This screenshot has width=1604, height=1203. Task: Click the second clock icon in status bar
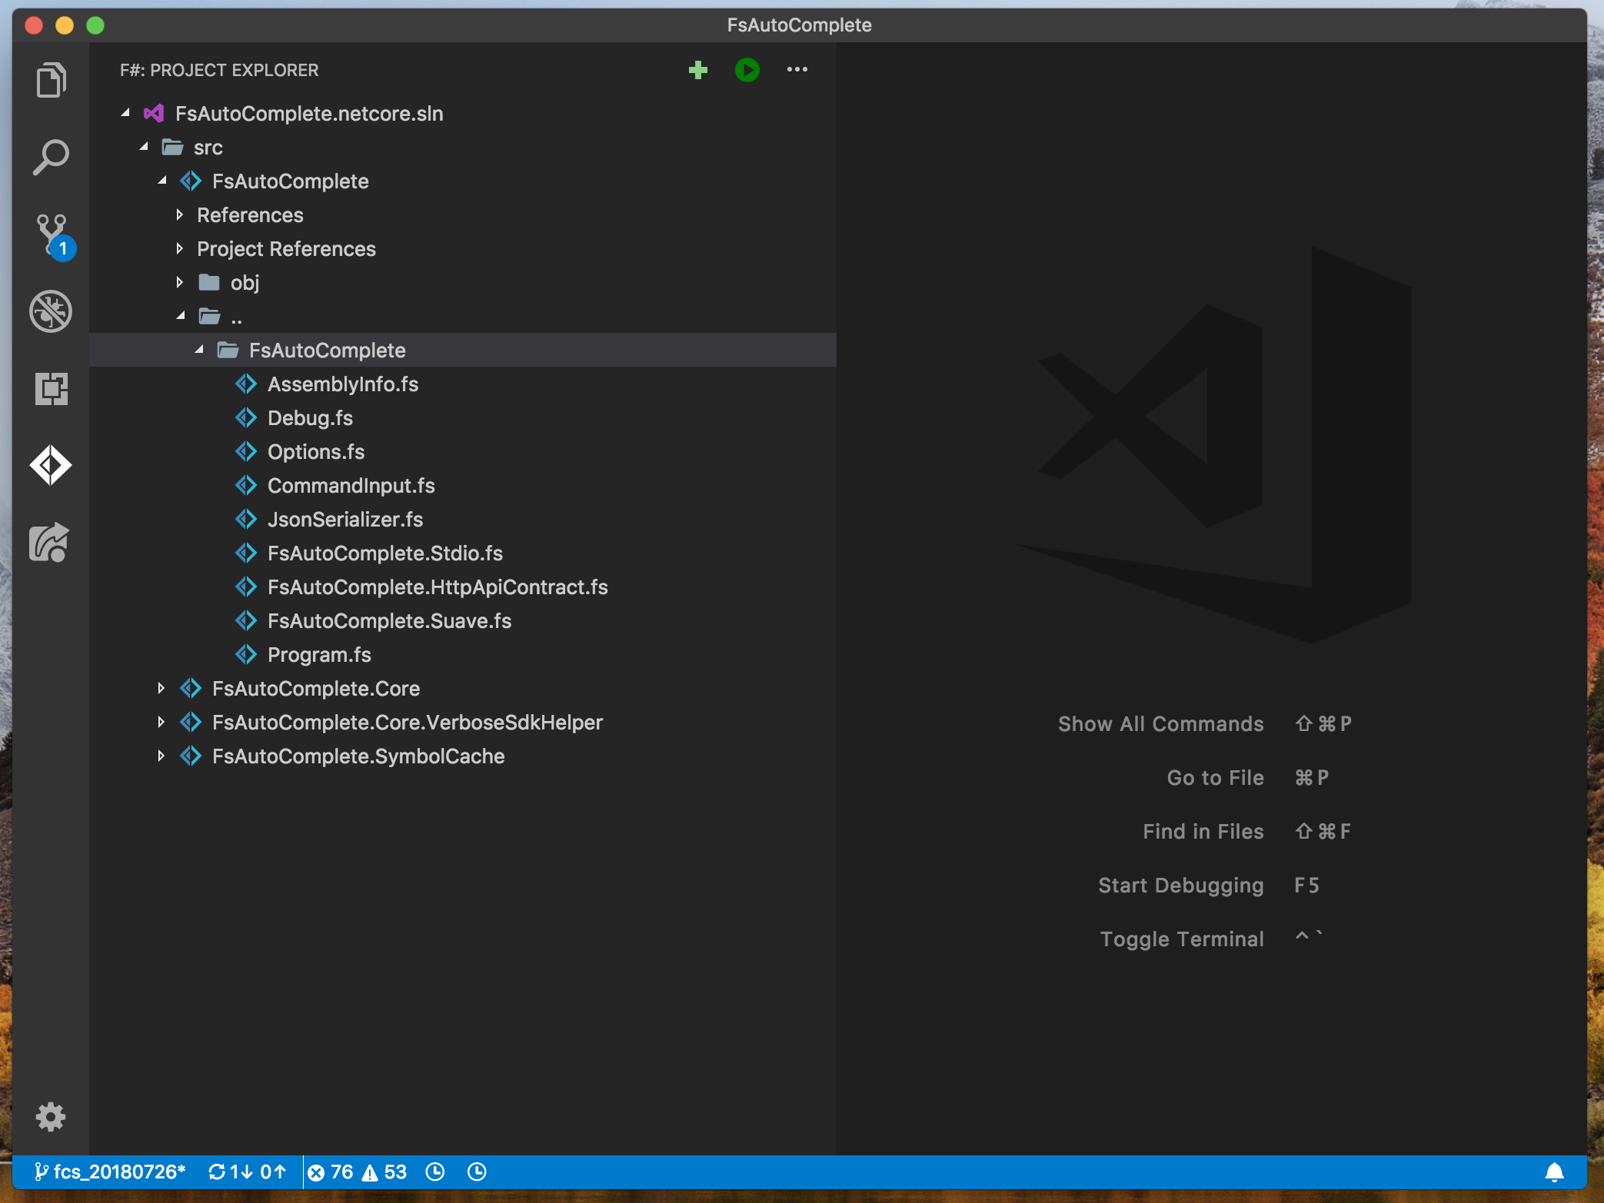(x=477, y=1171)
